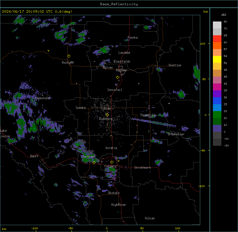Click the Innisfail town label
Screen dimensions: 238x232
point(115,90)
